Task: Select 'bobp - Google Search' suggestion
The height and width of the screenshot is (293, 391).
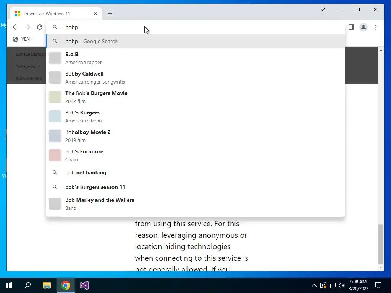Action: point(196,41)
